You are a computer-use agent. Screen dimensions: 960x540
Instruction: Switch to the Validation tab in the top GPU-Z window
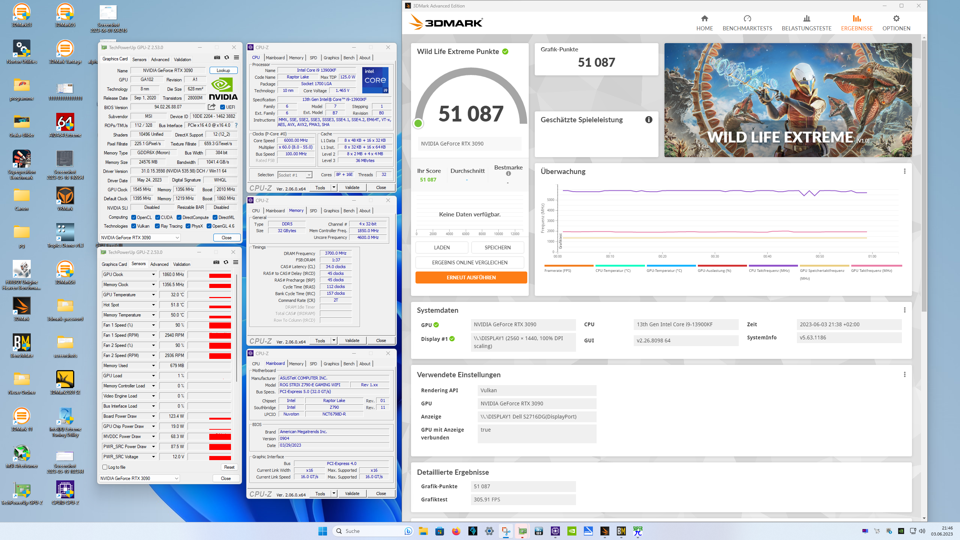[182, 60]
